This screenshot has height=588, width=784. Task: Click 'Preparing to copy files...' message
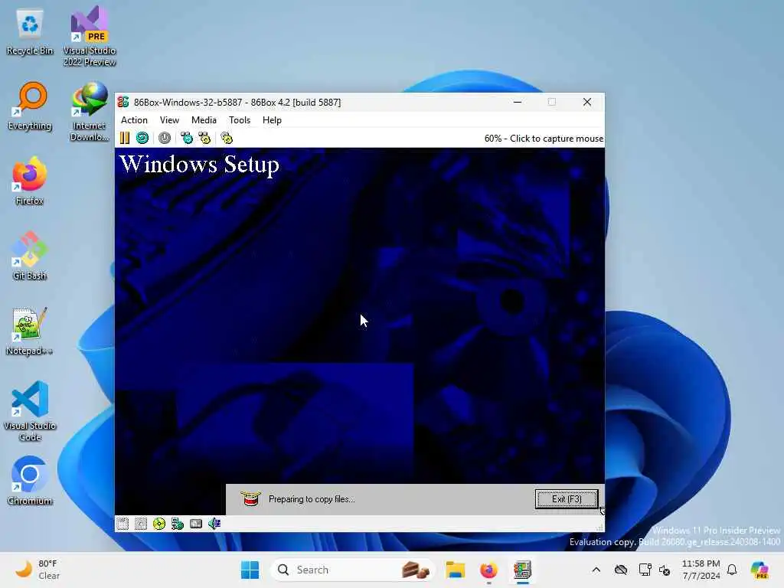pyautogui.click(x=312, y=499)
